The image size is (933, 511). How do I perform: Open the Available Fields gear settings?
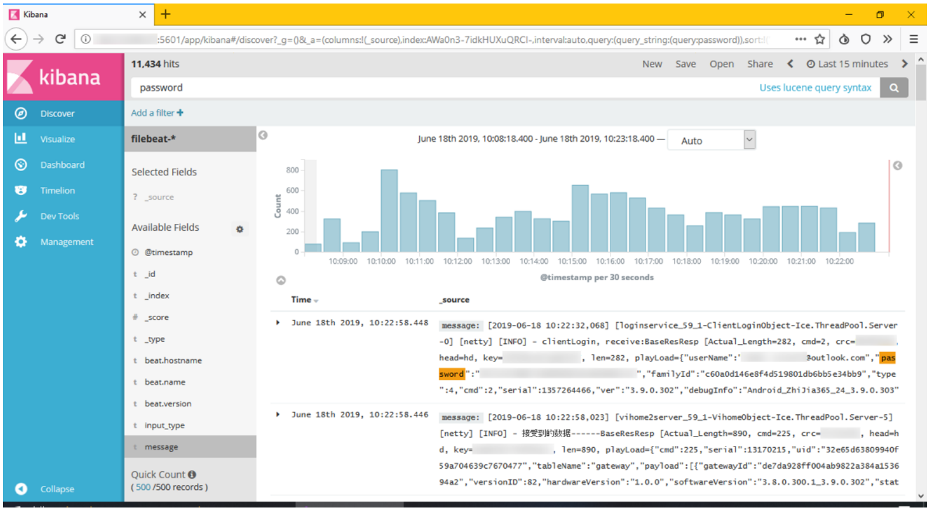click(240, 229)
